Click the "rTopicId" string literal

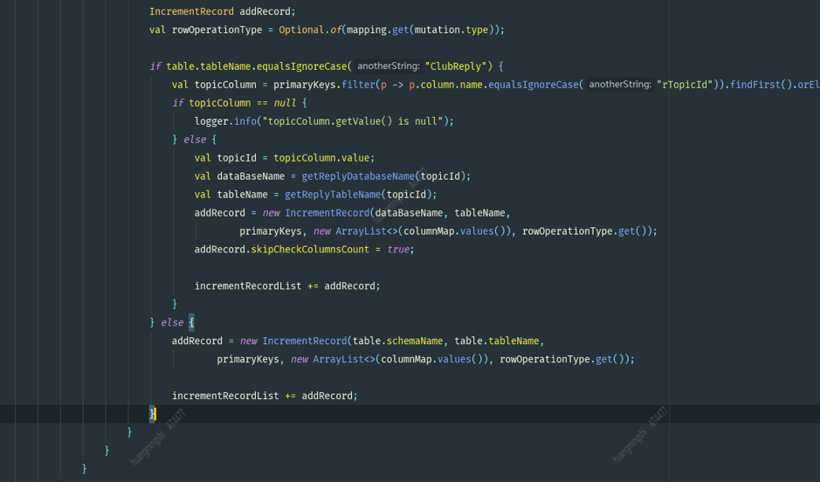[686, 85]
